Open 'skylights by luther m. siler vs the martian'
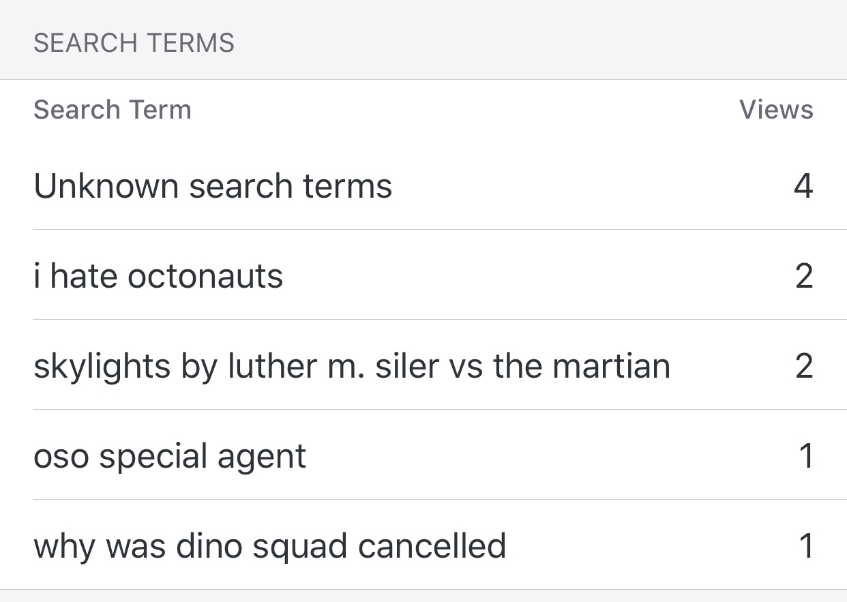 click(352, 366)
